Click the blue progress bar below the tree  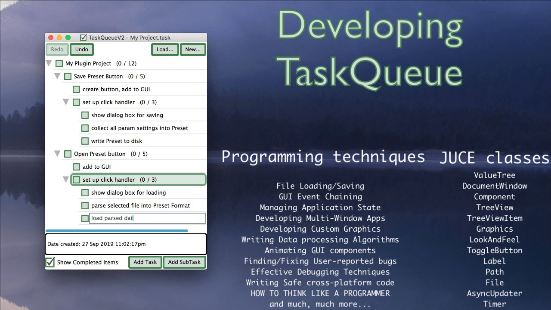(x=117, y=231)
